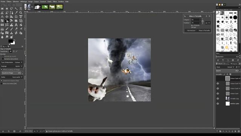Open the Fichier menu
Viewport: 241px width, 136px height.
(3, 2)
